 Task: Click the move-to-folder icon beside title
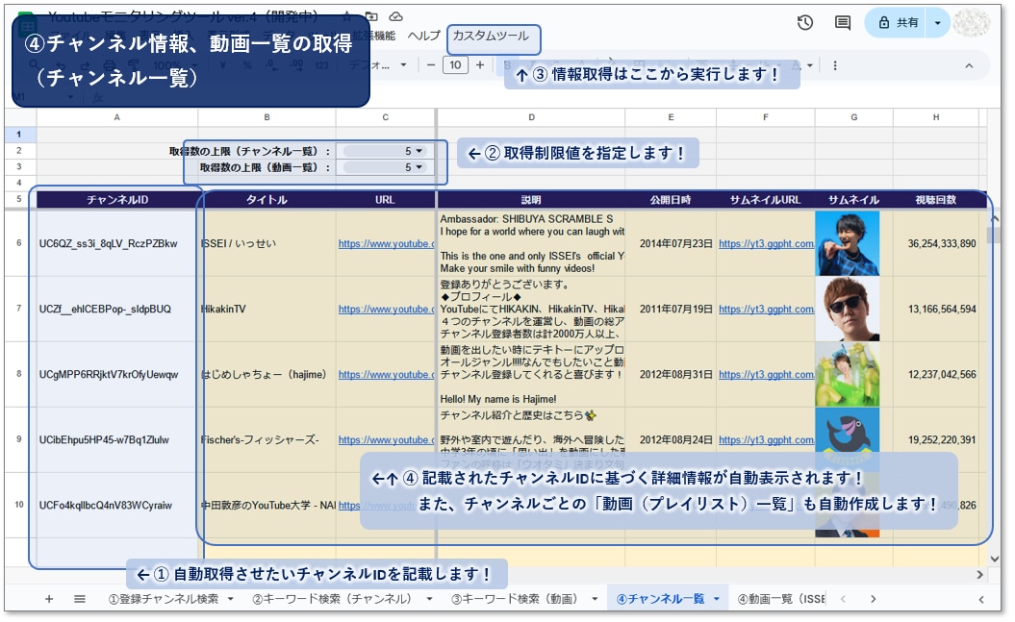pyautogui.click(x=371, y=15)
